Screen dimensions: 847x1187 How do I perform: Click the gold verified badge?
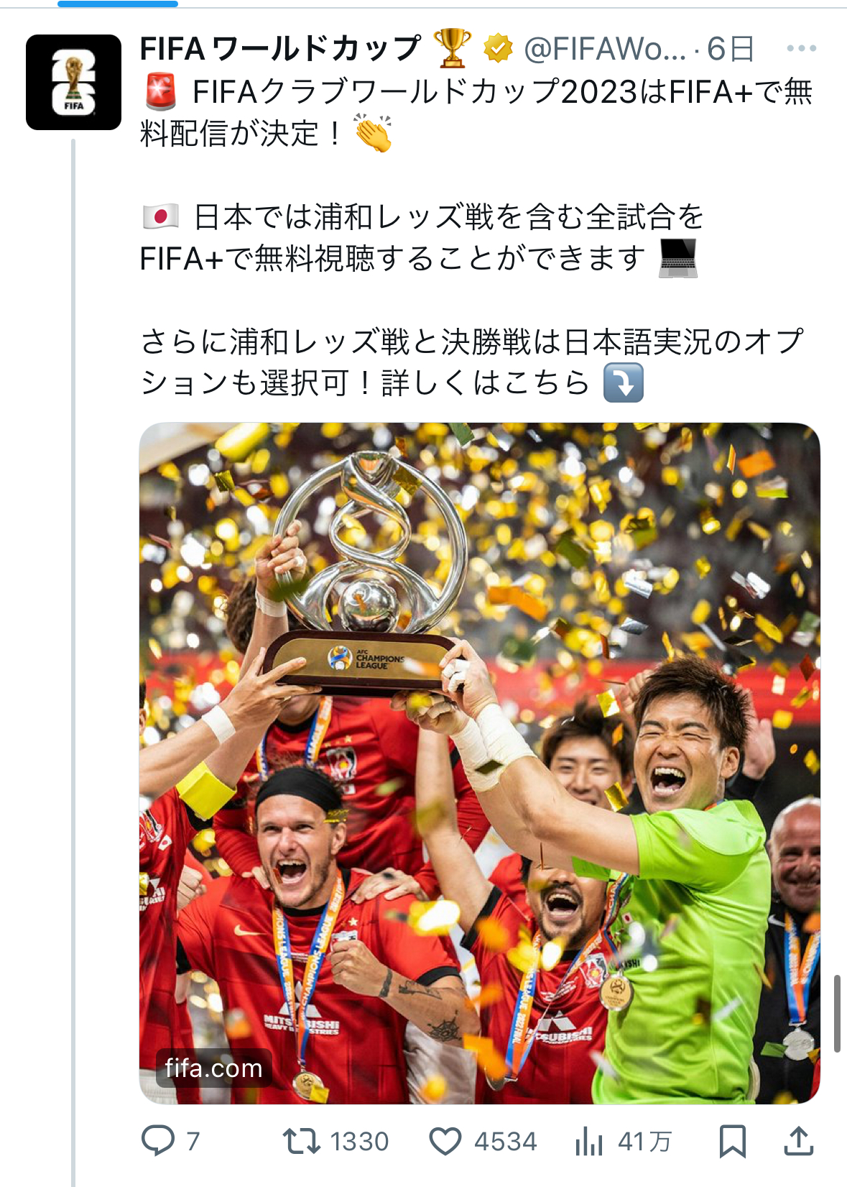498,49
